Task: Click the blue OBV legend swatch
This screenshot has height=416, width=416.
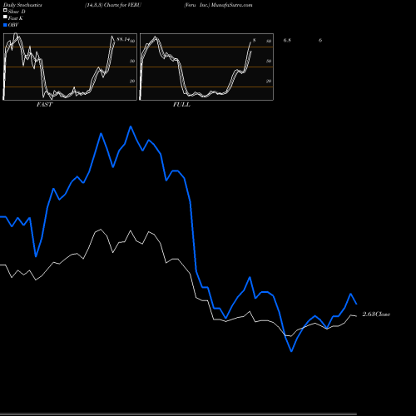Action: pyautogui.click(x=5, y=25)
